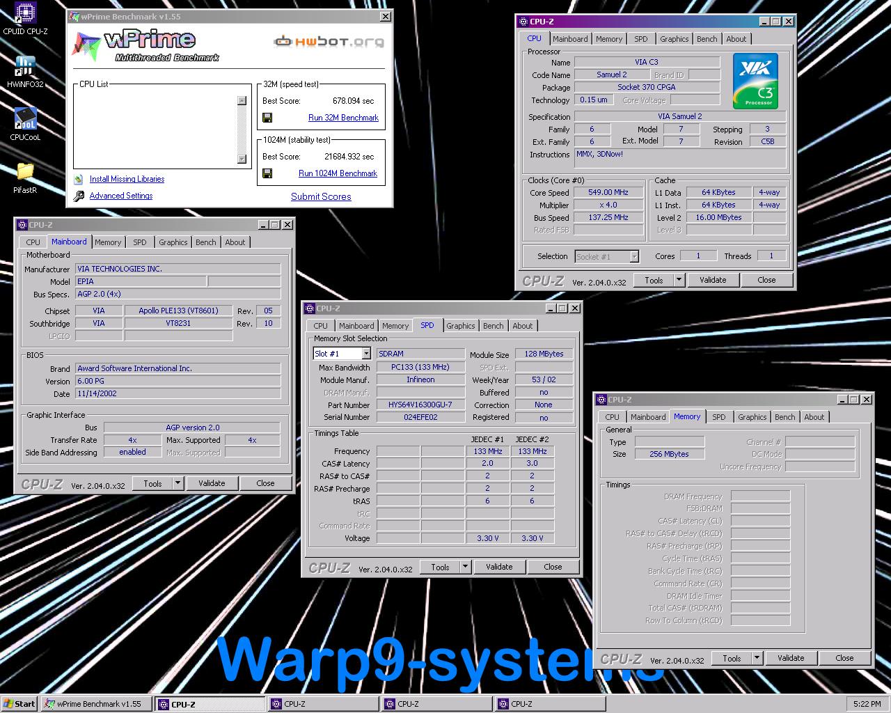Click Memory Size 256 MBytes field

[x=670, y=454]
